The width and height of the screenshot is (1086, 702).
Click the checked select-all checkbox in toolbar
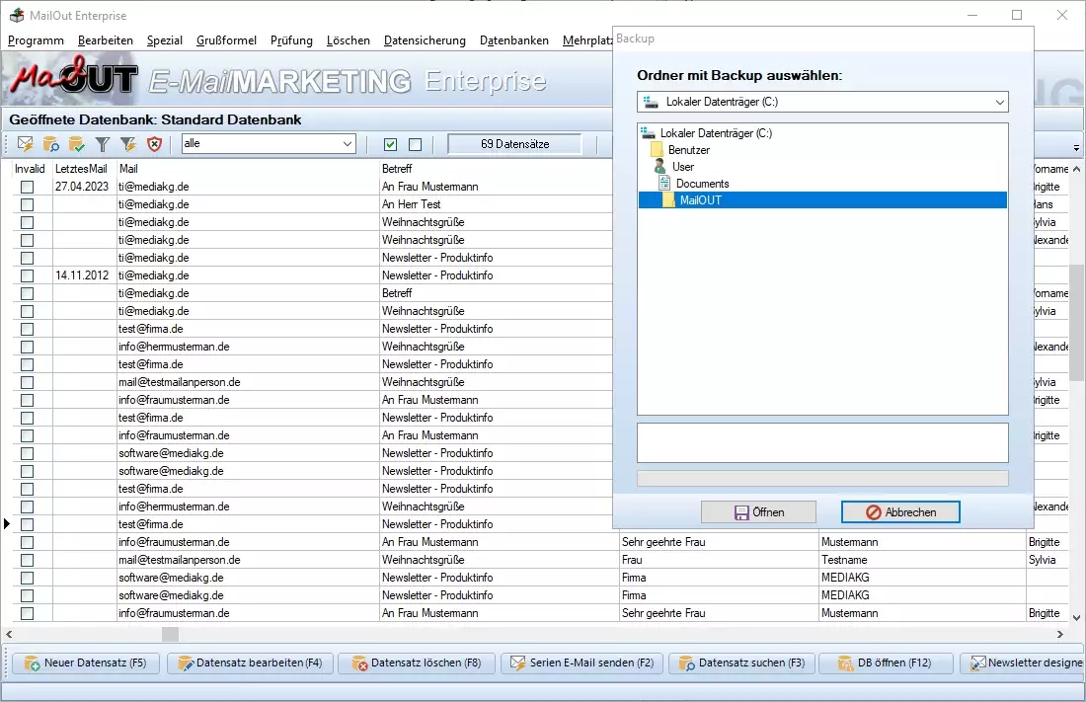click(390, 145)
